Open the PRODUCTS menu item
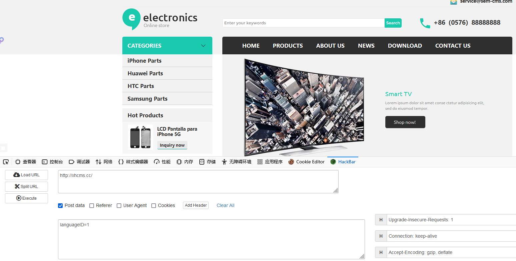Screen dimensions: 516x261 (288, 46)
